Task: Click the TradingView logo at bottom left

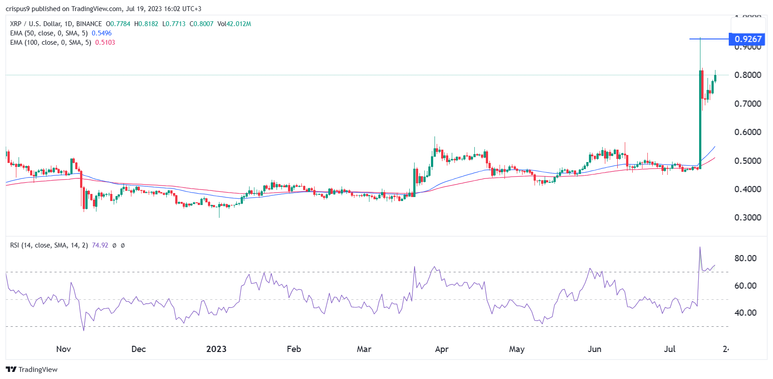Action: pyautogui.click(x=31, y=369)
